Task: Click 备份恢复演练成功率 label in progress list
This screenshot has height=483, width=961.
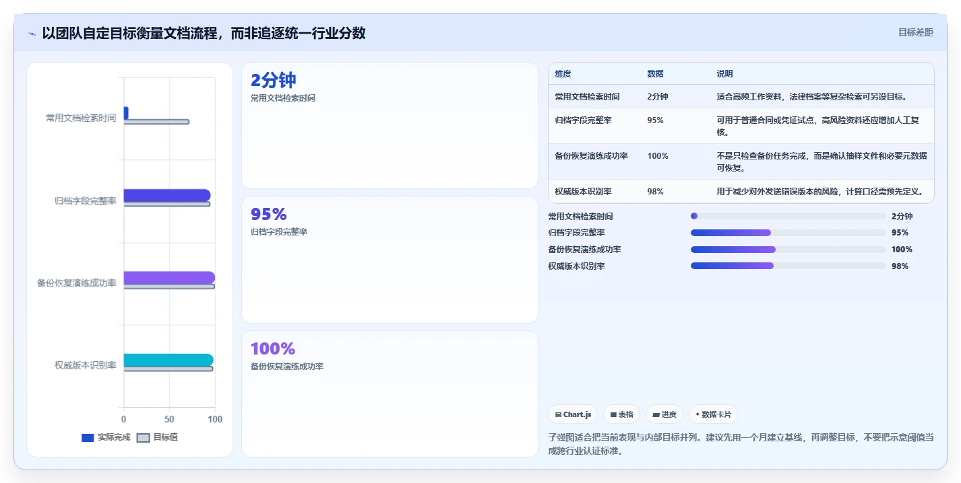Action: [585, 250]
